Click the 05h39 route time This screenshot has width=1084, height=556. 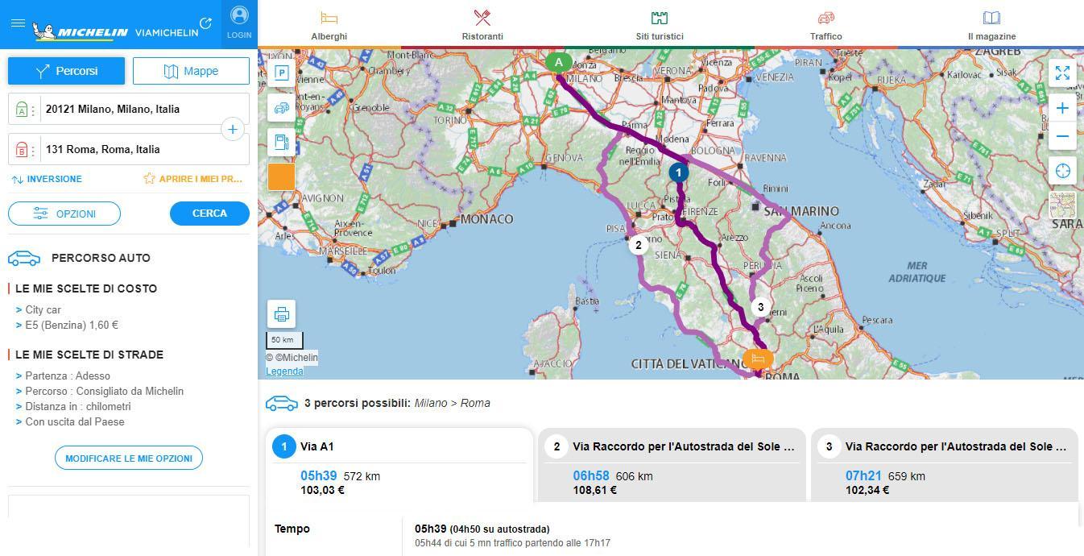318,476
